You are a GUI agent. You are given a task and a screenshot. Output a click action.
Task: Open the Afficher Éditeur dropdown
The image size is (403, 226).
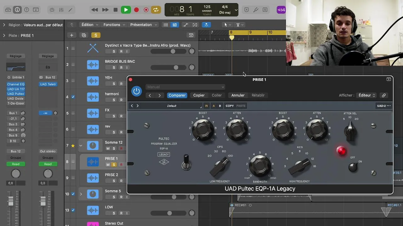tap(367, 95)
